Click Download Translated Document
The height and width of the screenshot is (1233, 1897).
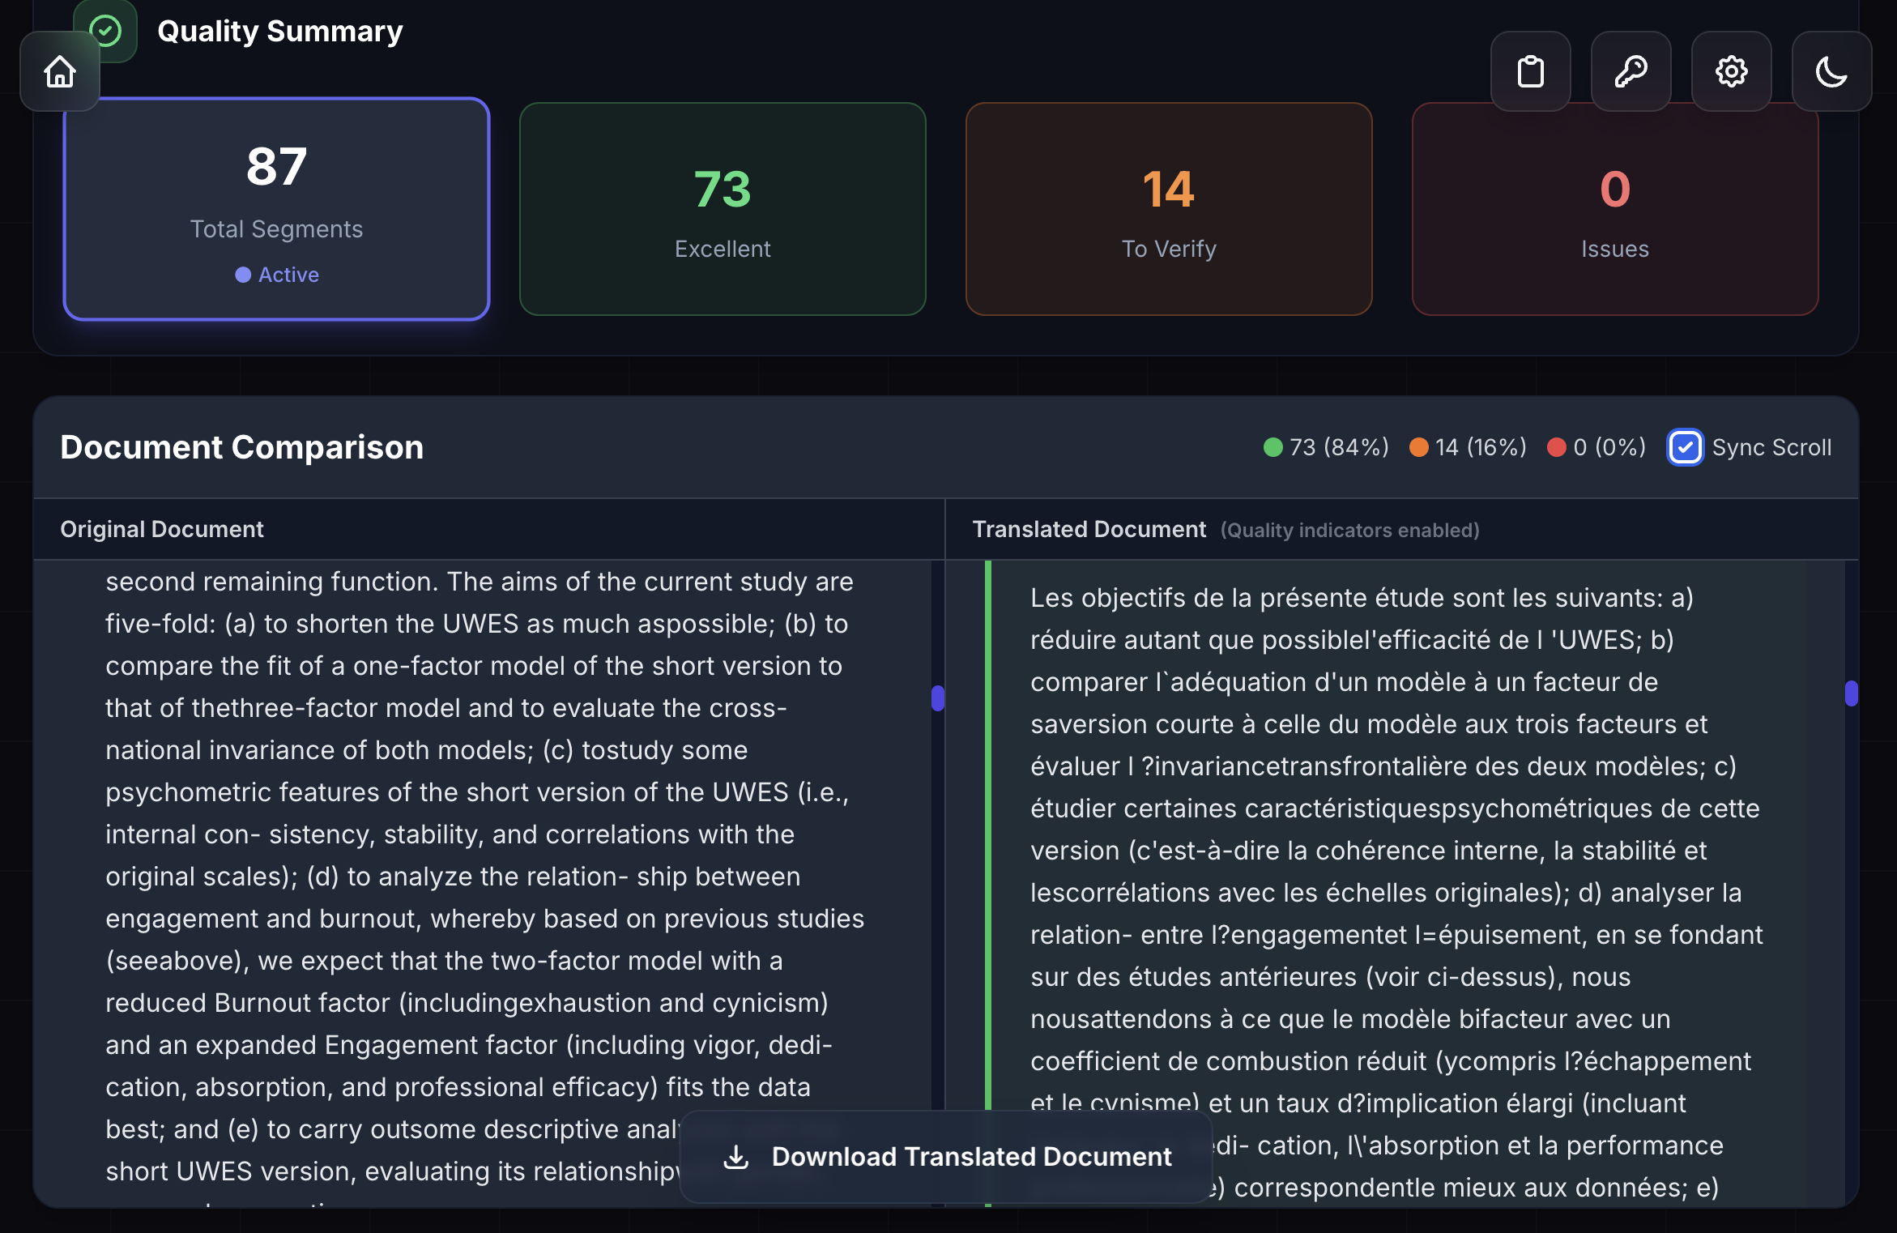pos(945,1156)
